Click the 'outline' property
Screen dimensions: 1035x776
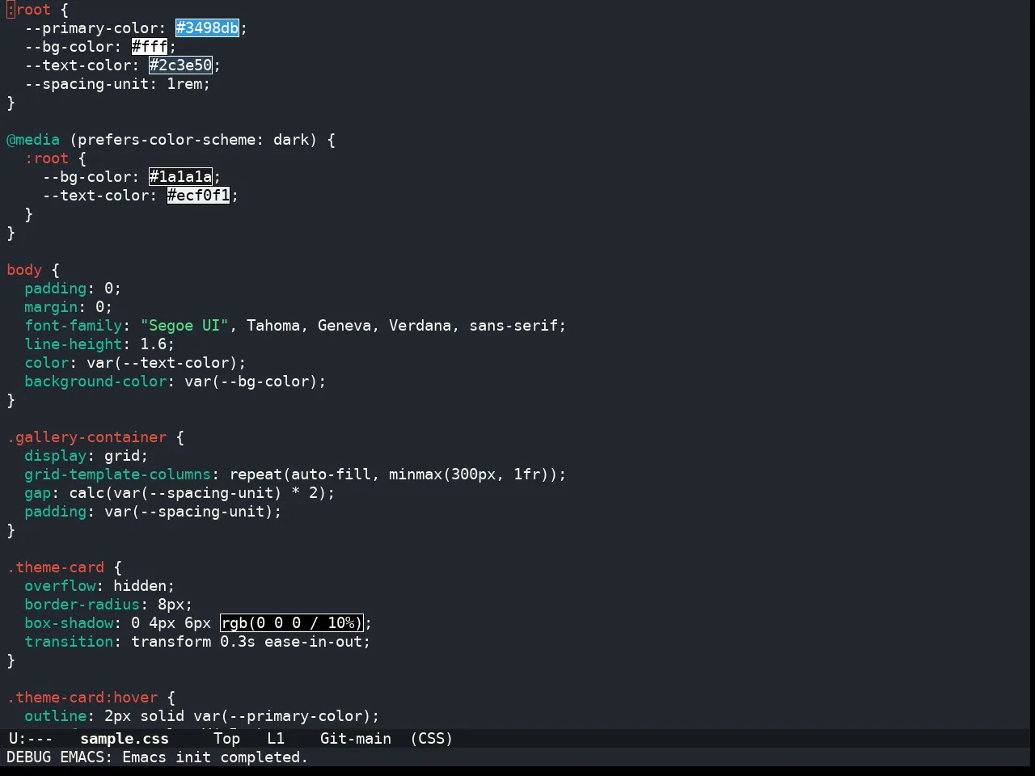point(55,716)
